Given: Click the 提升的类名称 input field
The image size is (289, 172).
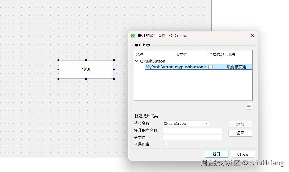Looking at the screenshot, I should (193, 130).
